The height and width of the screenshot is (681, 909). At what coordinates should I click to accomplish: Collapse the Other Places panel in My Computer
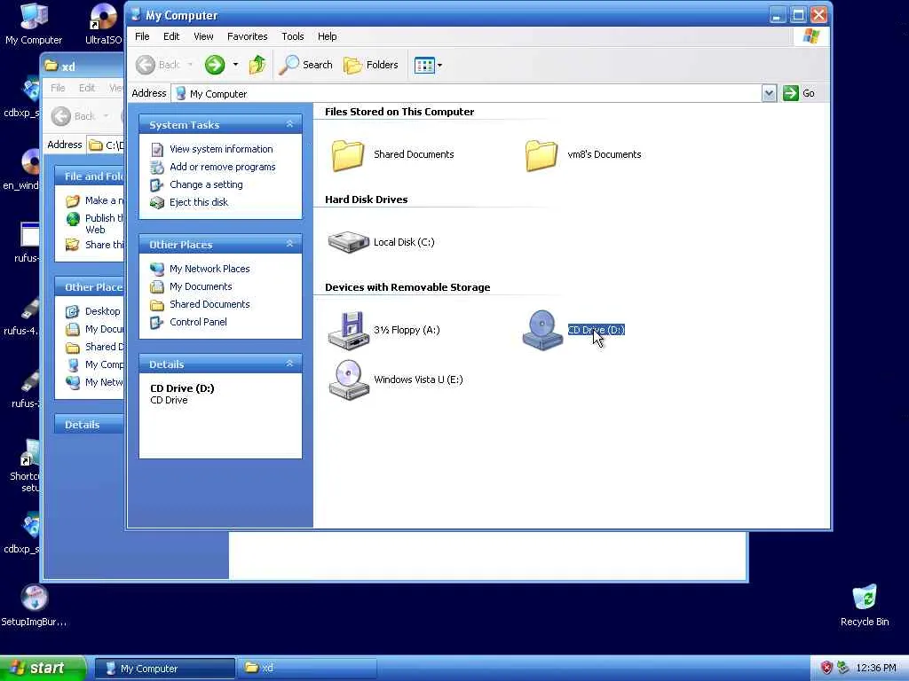click(x=290, y=245)
